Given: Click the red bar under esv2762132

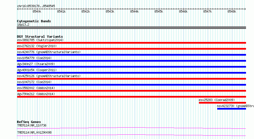Looking at the screenshot, I should tap(131, 49).
